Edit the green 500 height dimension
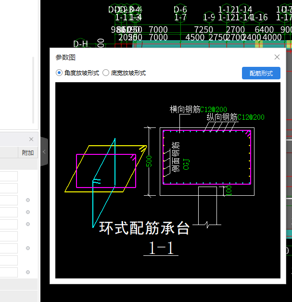This screenshot has height=302, width=292. (149, 161)
